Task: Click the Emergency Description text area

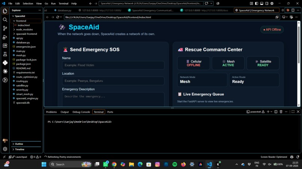Action: tap(113, 99)
